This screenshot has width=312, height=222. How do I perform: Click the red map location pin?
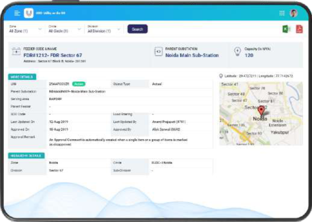(x=261, y=110)
